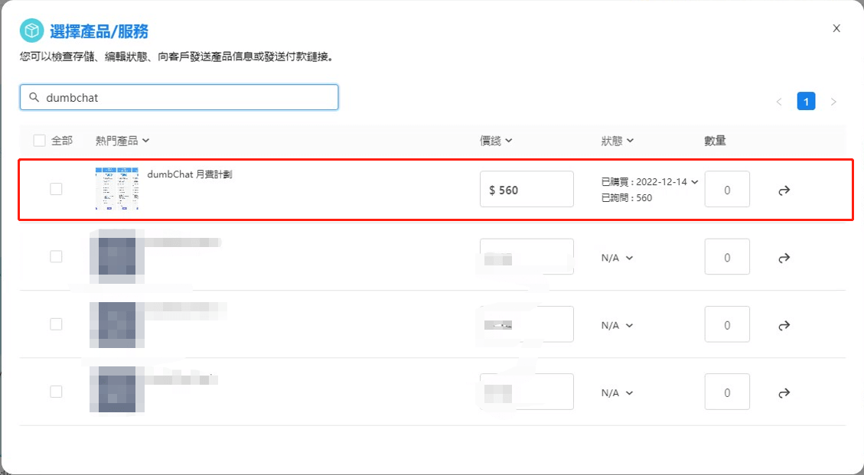Select page 1 in pagination

(806, 102)
